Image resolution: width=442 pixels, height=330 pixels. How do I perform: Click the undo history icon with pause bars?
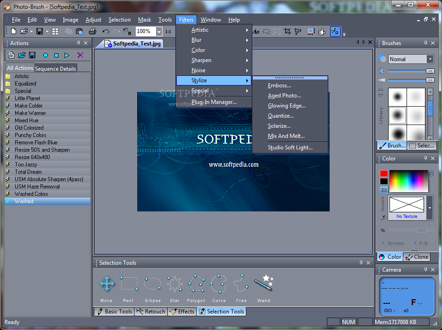coord(127,31)
